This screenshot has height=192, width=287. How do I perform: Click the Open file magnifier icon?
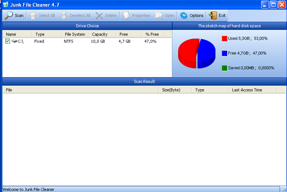159,15
